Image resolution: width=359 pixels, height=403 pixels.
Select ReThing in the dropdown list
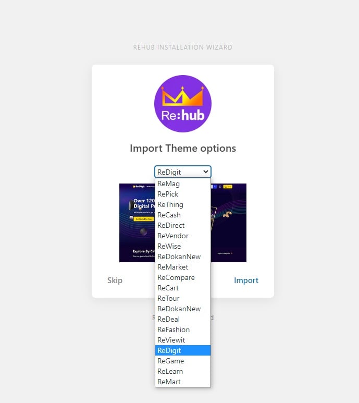click(x=182, y=204)
